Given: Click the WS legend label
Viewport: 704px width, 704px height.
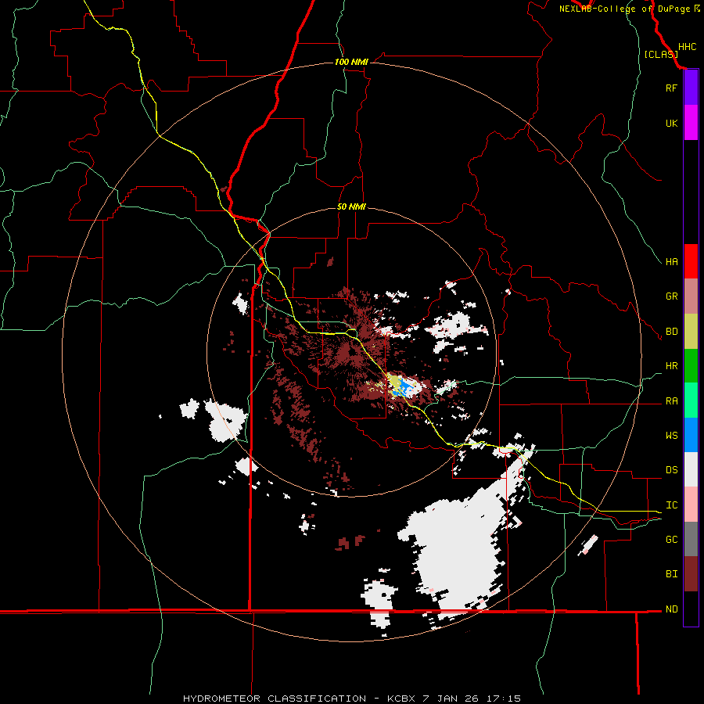Looking at the screenshot, I should tap(671, 436).
